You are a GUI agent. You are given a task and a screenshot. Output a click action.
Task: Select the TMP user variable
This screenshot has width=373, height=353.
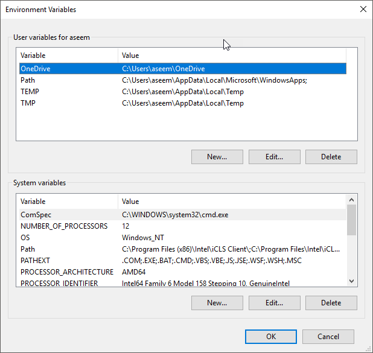coord(183,103)
